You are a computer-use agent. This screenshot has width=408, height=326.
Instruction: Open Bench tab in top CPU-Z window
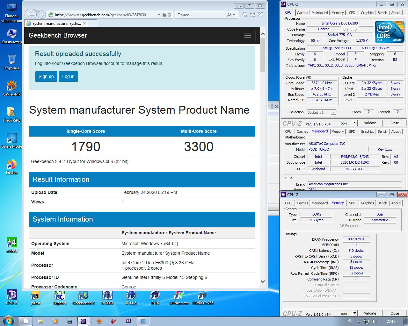pyautogui.click(x=382, y=13)
